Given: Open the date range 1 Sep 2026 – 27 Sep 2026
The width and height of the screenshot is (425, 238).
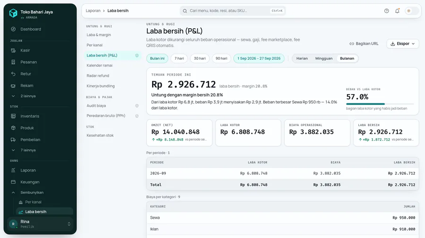Looking at the screenshot, I should click(259, 58).
